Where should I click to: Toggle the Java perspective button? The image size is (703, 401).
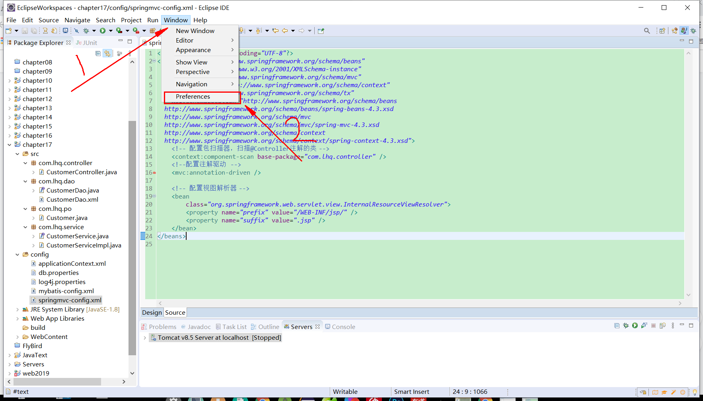[x=684, y=31]
